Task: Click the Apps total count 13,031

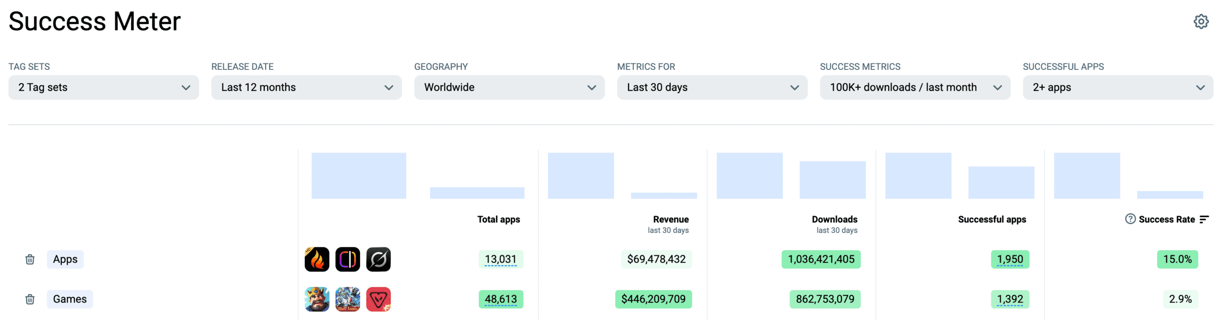Action: click(500, 259)
